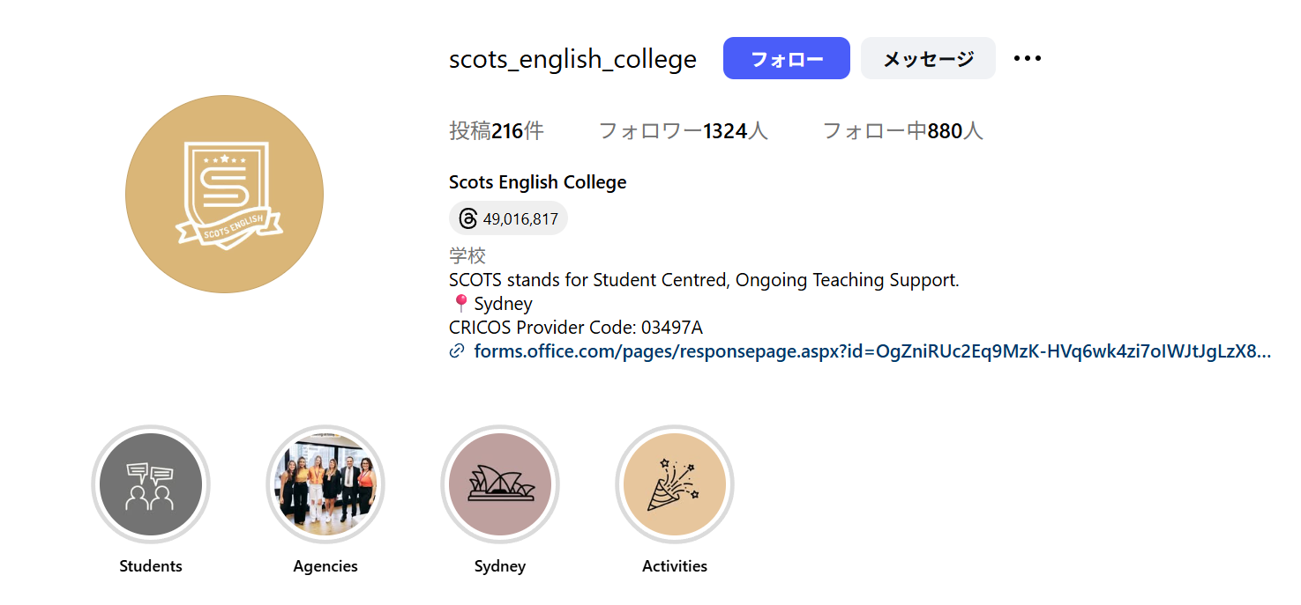Click the Threads logo icon badge
This screenshot has height=605, width=1301.
(468, 218)
